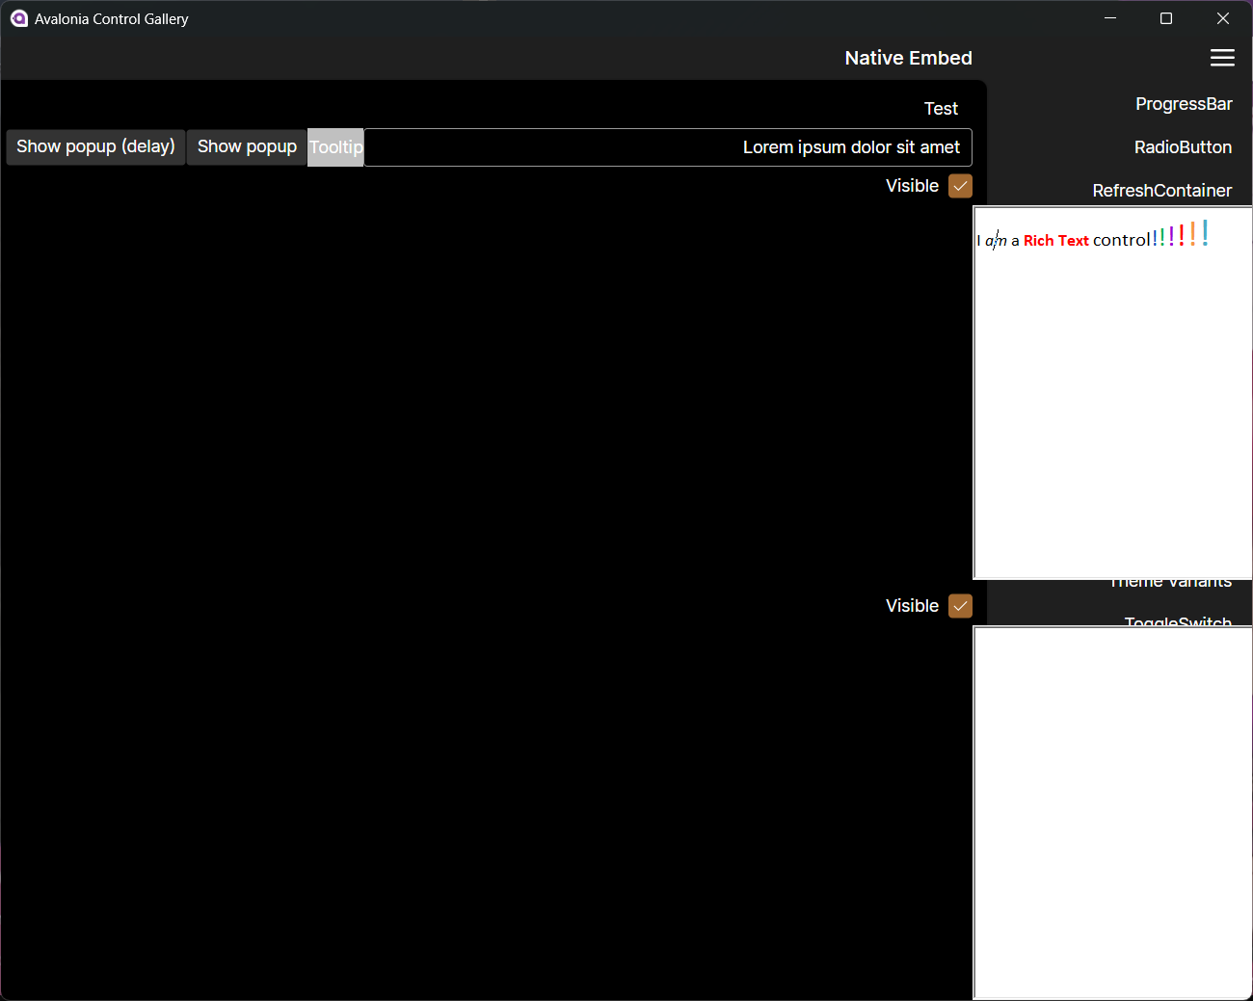
Task: Select ProgressBar in the sidebar
Action: coord(1184,104)
